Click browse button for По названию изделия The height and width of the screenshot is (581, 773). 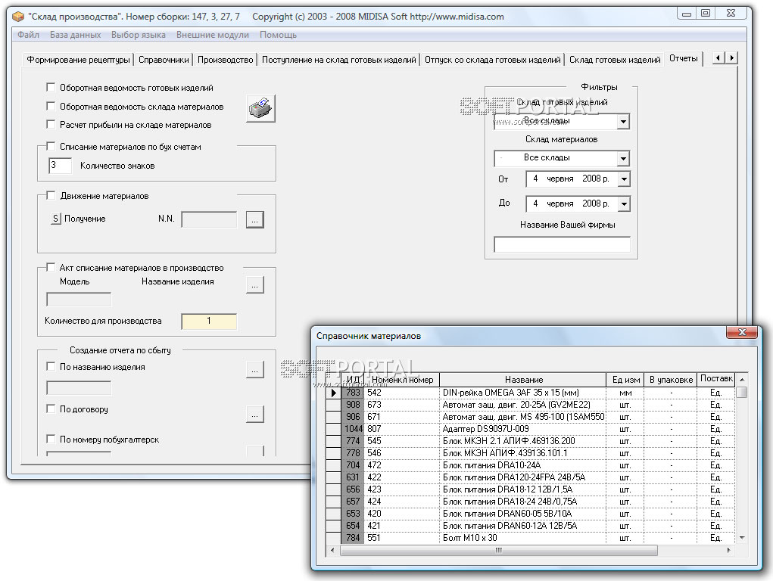255,370
